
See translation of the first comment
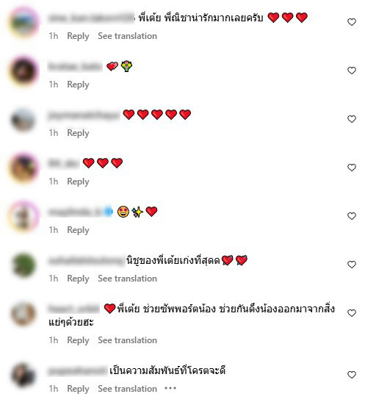127,36
